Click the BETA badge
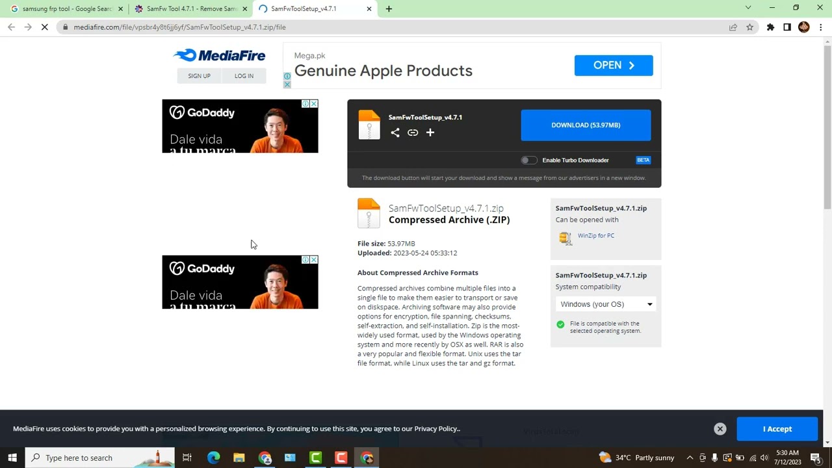 click(x=643, y=160)
